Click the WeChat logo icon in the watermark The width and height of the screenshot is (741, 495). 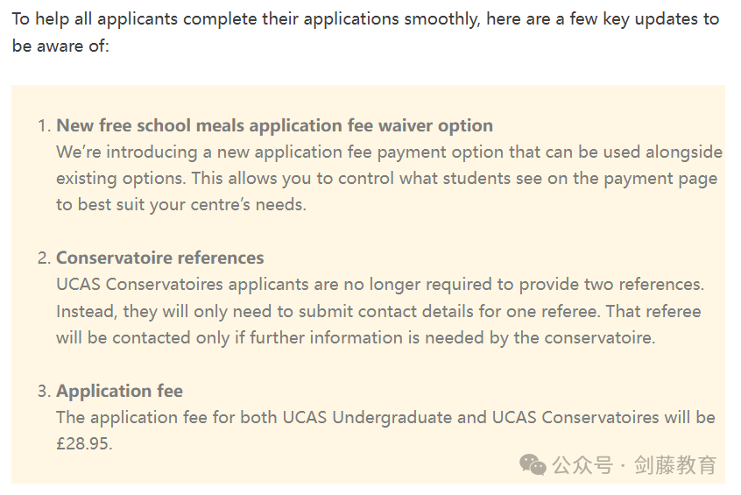click(533, 464)
